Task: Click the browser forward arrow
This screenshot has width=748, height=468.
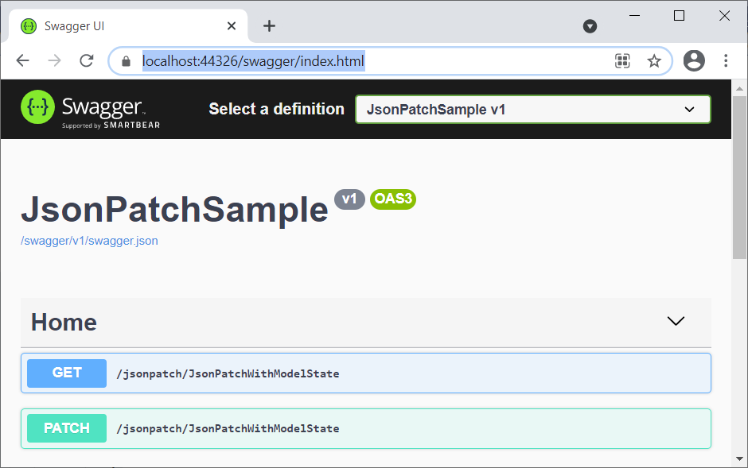Action: point(54,60)
